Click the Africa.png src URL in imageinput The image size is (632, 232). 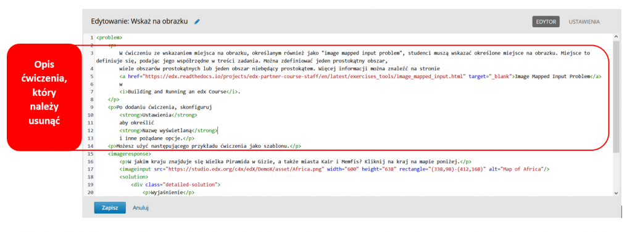[x=246, y=169]
